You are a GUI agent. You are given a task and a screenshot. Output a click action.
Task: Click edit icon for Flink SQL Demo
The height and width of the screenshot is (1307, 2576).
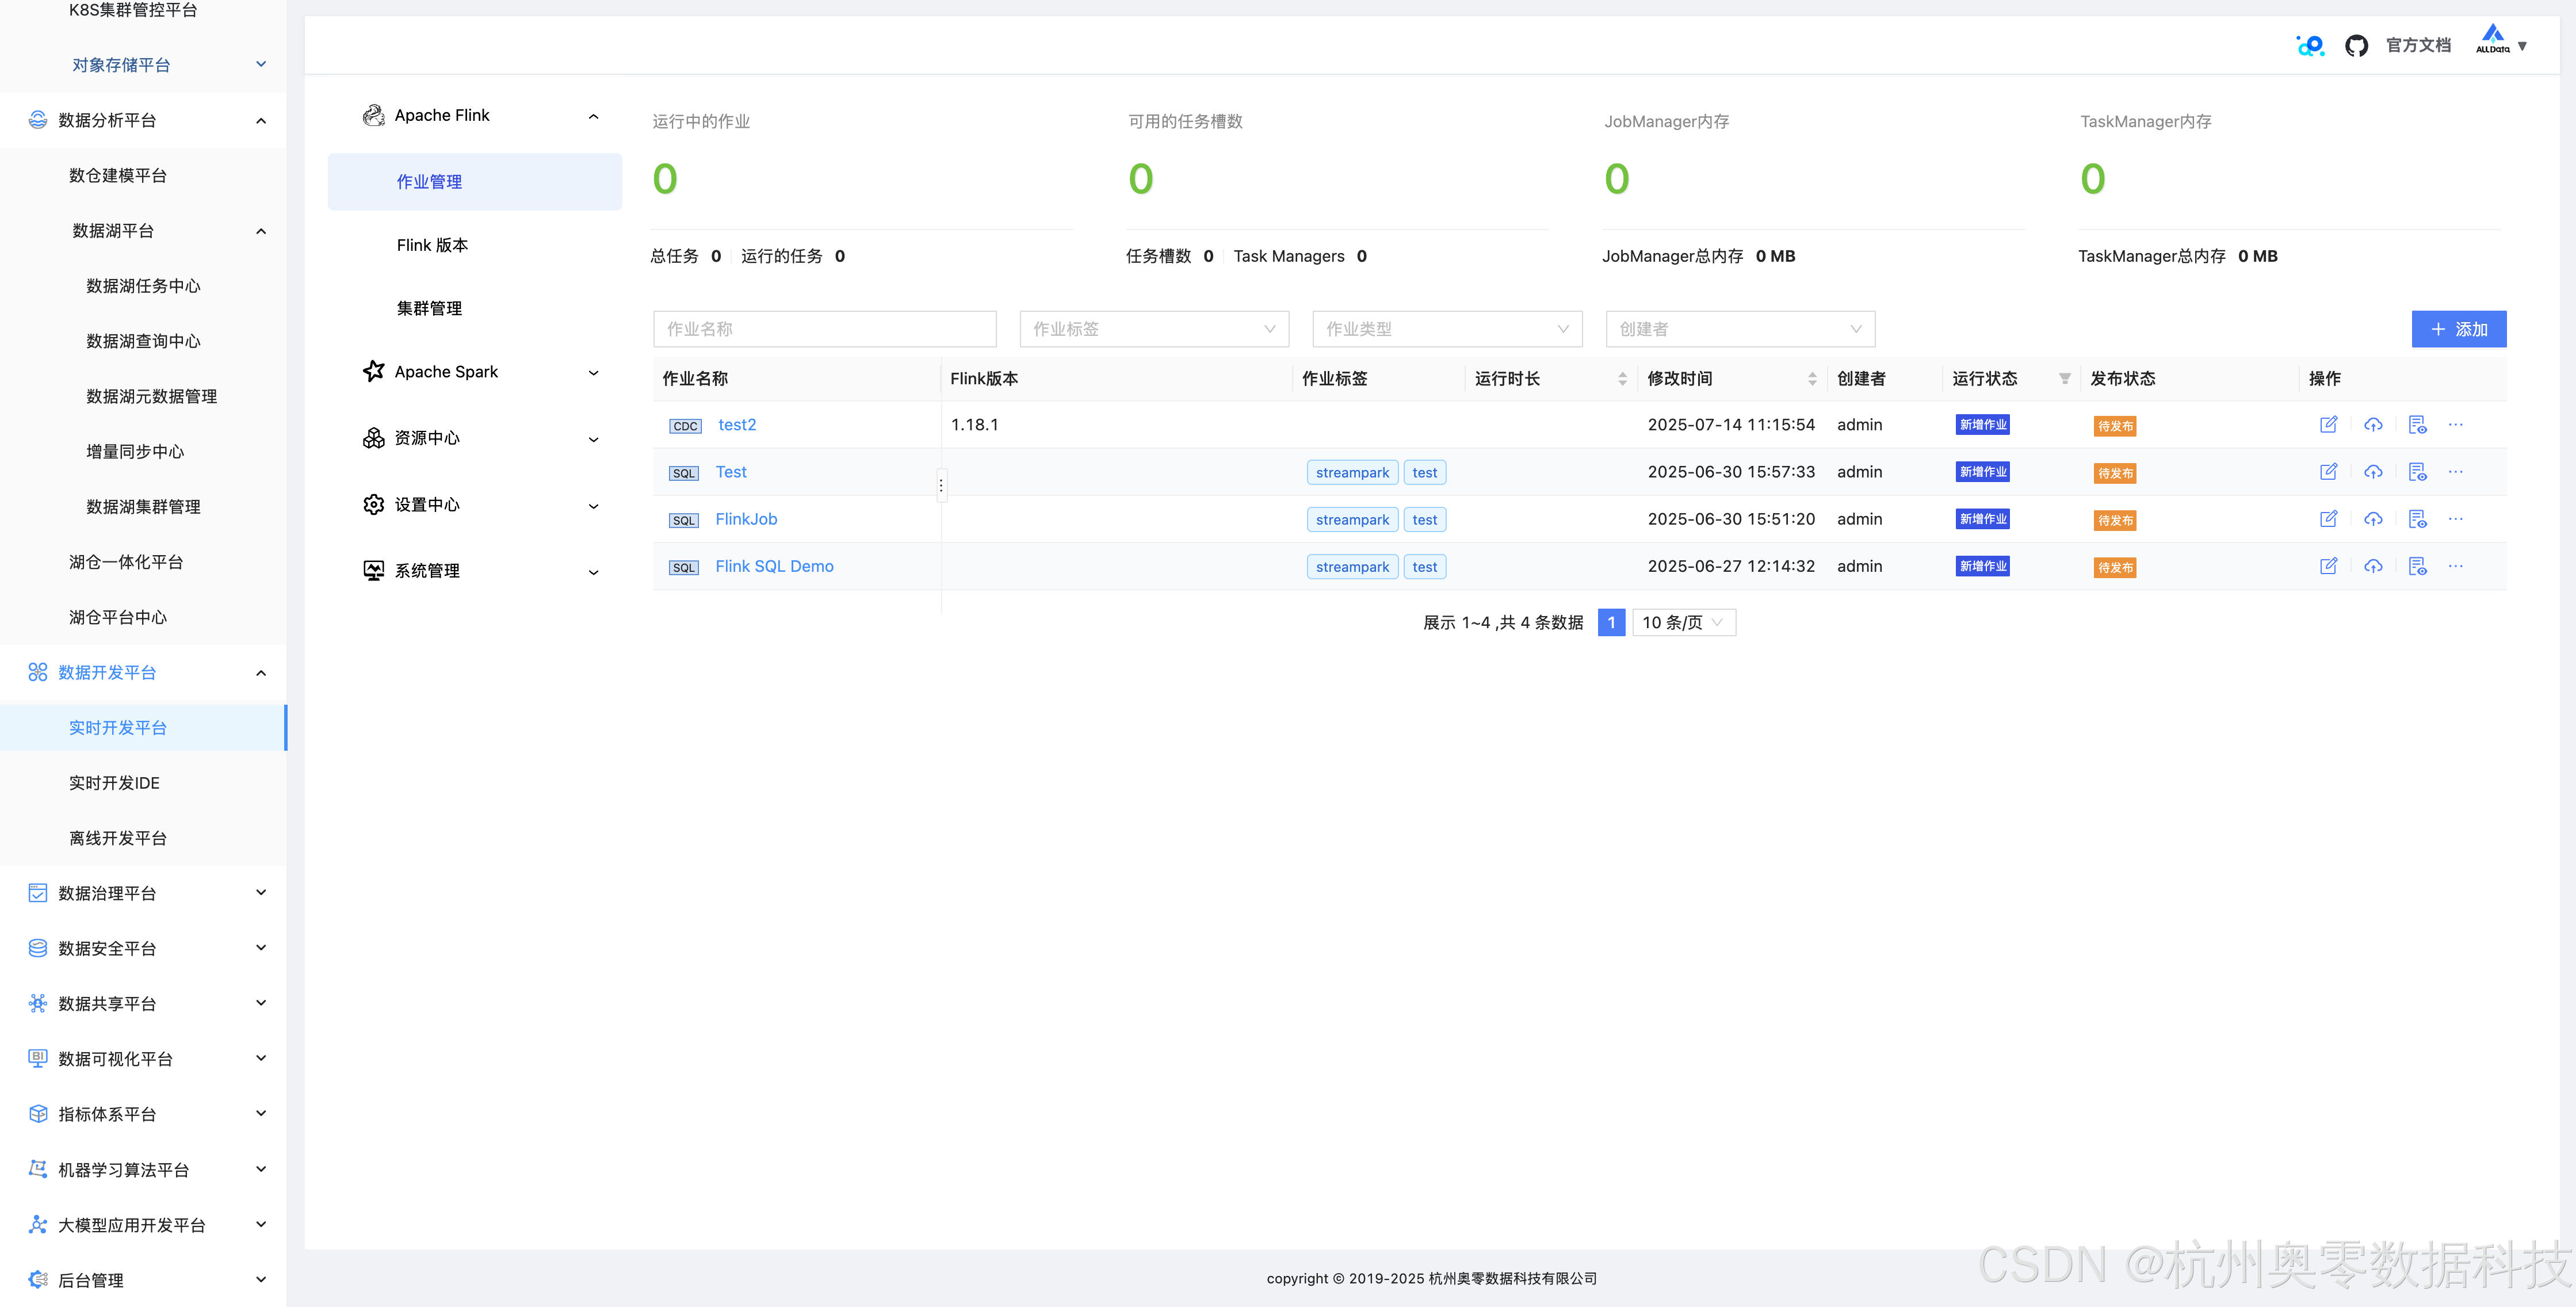[x=2328, y=566]
